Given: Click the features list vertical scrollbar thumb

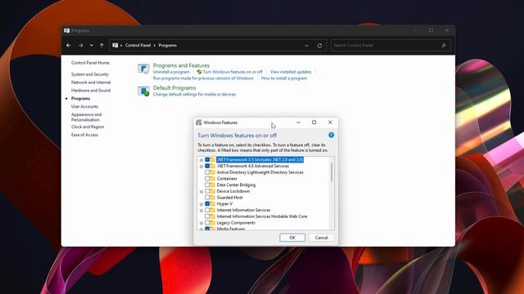Looking at the screenshot, I should (332, 172).
